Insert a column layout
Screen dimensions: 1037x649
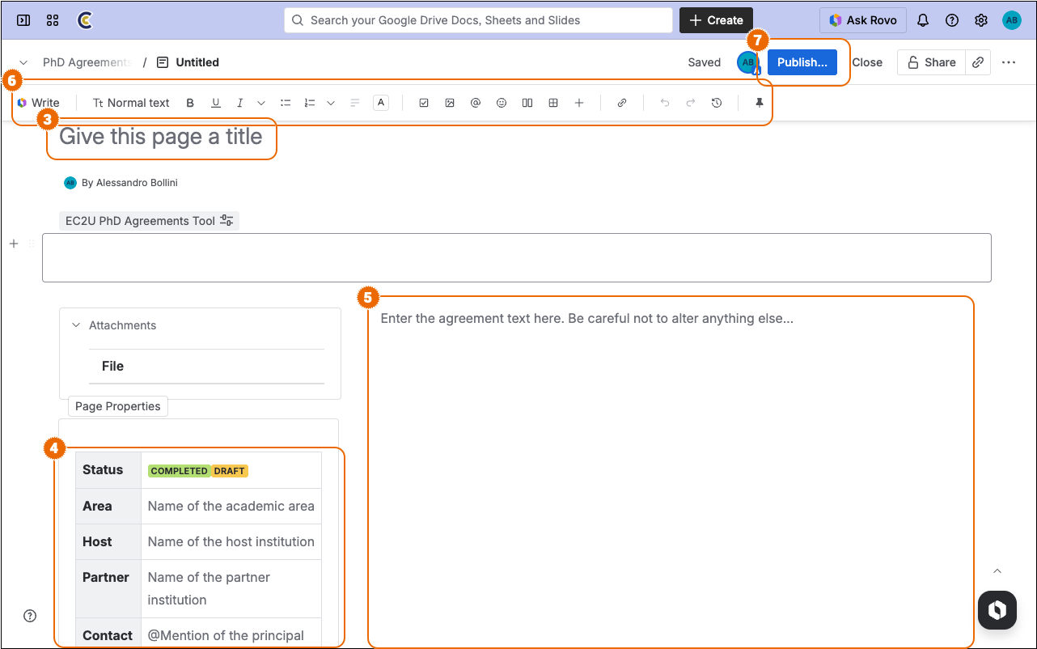tap(527, 103)
